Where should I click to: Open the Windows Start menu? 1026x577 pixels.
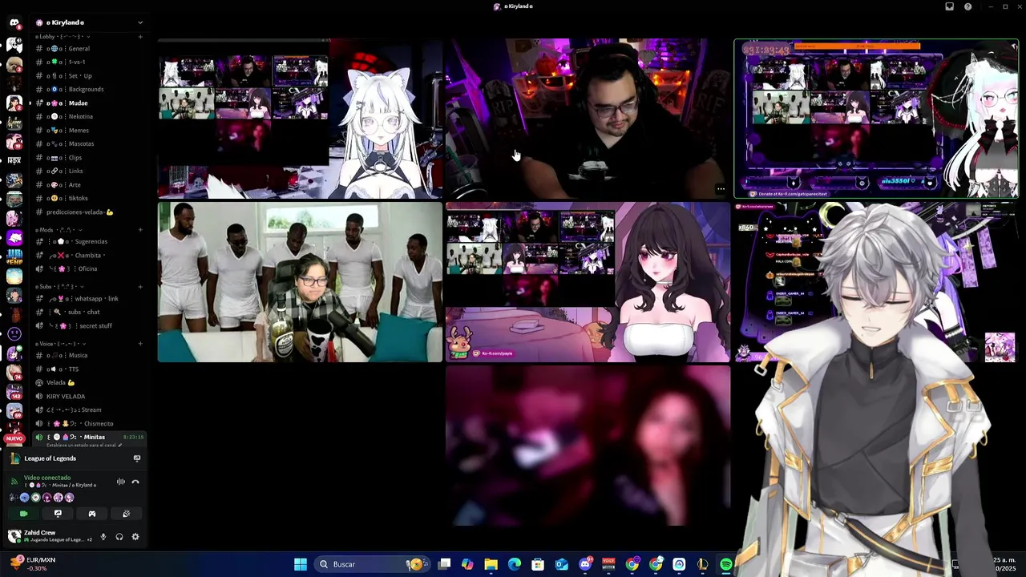click(x=301, y=564)
